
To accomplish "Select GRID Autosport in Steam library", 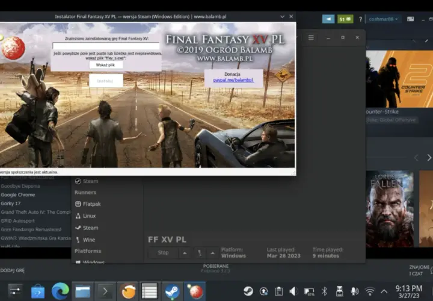I will pyautogui.click(x=17, y=220).
